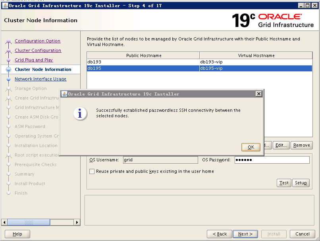Click the Summary step marker icon
Image resolution: width=320 pixels, height=241 pixels.
coord(9,174)
